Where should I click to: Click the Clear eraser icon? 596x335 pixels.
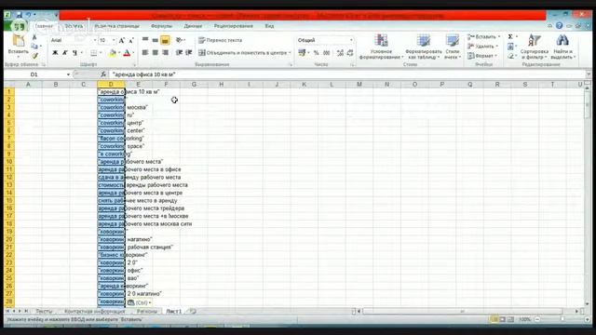[510, 56]
